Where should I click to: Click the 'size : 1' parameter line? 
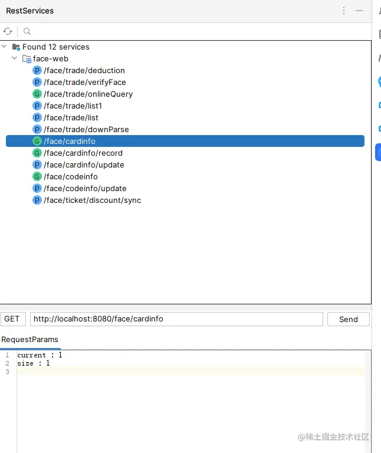coord(34,363)
